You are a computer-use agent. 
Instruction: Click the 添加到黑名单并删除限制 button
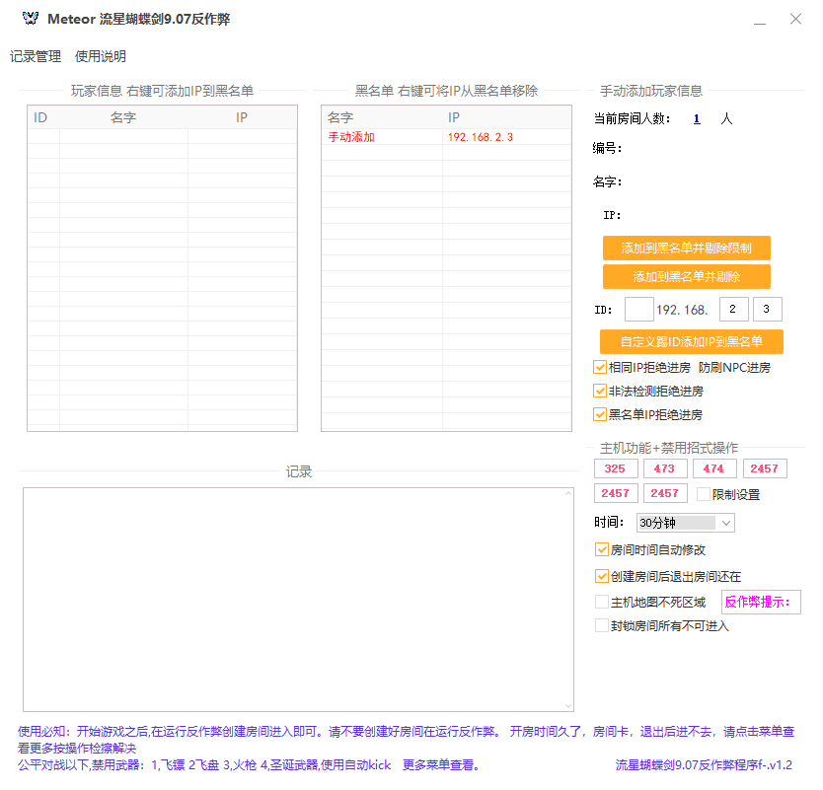(686, 248)
